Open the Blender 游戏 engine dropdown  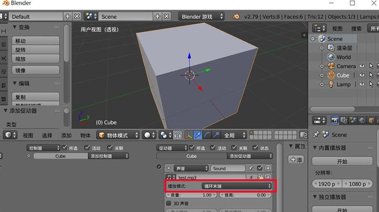point(202,16)
